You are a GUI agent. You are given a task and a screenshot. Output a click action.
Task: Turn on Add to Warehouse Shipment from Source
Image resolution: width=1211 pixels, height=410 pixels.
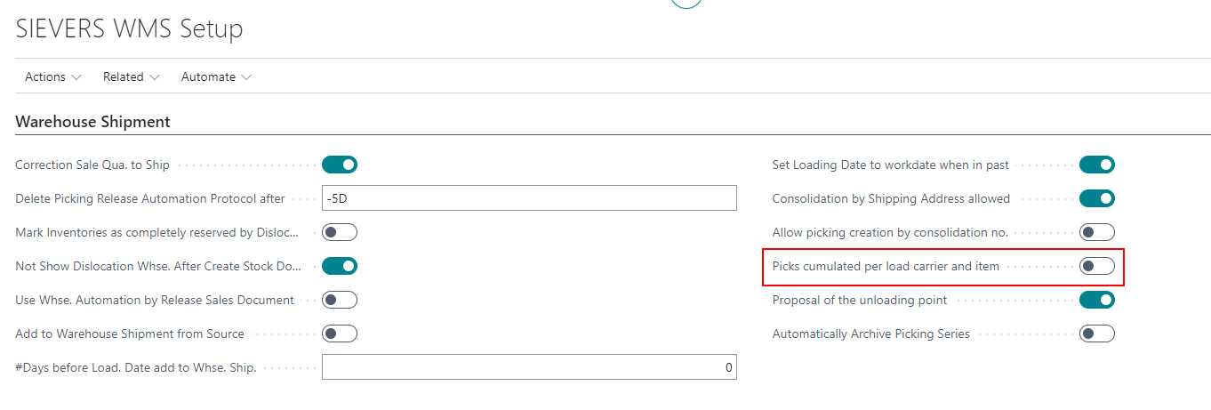pos(339,334)
